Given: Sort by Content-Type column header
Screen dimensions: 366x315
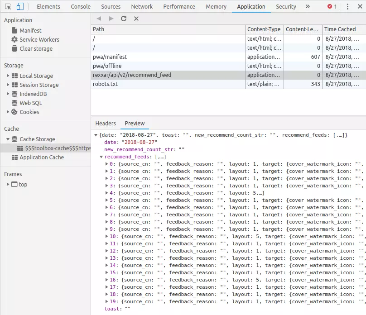Looking at the screenshot, I should point(265,29).
